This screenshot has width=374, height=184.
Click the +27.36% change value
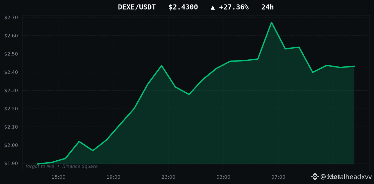(234, 7)
